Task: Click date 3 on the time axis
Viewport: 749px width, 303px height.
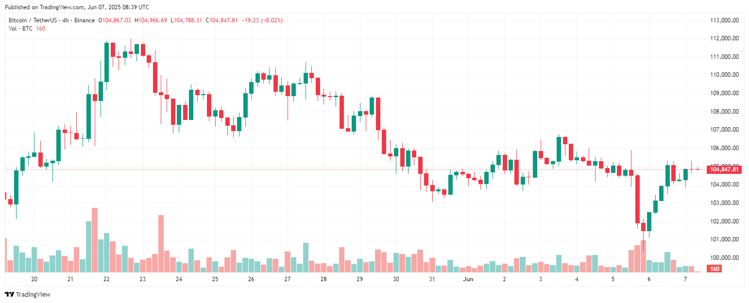Action: click(x=541, y=279)
